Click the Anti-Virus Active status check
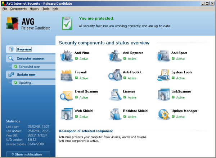Viewport: 216px width, 158px height. pyautogui.click(x=76, y=58)
